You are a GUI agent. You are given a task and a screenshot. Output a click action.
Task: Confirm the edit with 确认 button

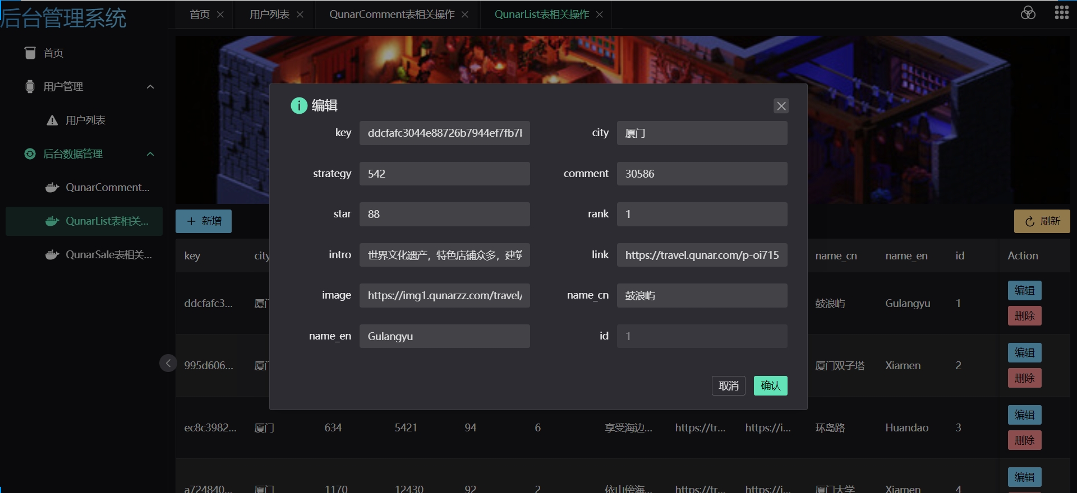(x=770, y=385)
